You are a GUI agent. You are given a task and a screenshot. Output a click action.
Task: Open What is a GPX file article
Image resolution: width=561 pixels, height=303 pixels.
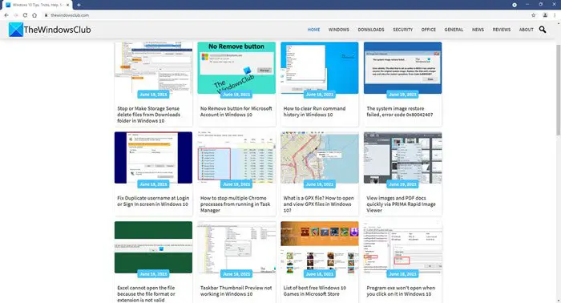coord(318,204)
